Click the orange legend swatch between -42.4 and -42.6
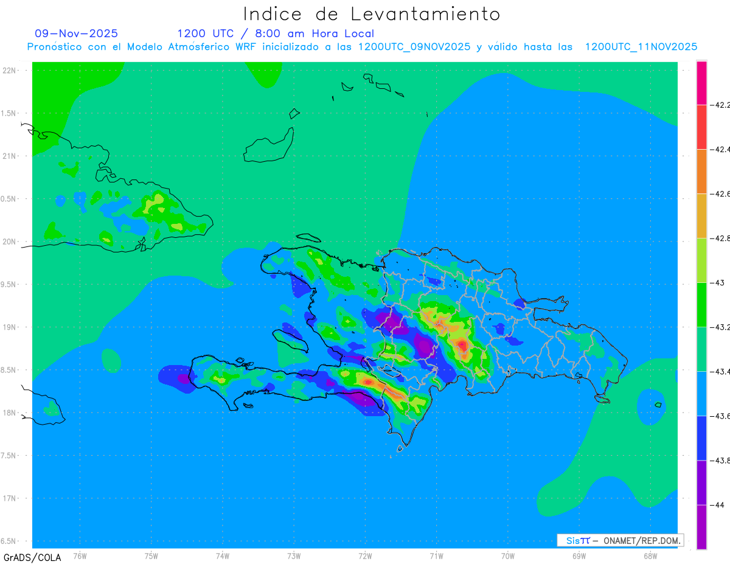The height and width of the screenshot is (564, 730). click(x=701, y=171)
